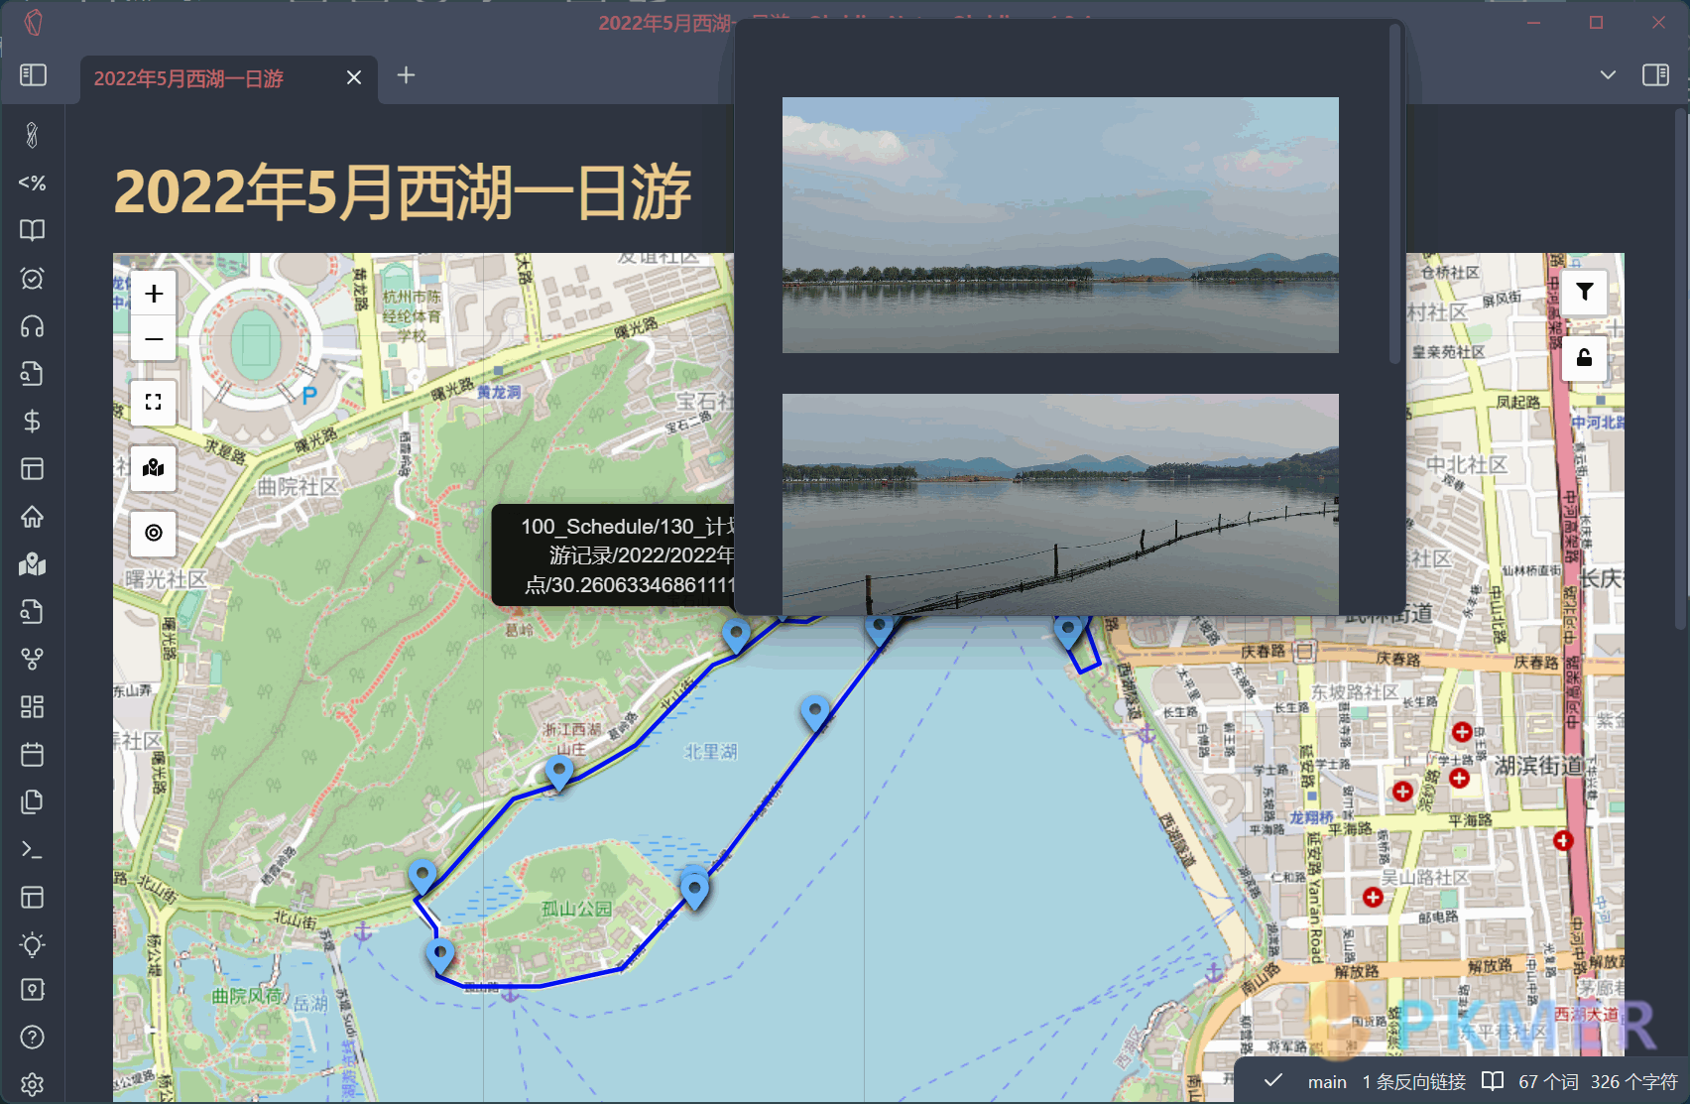The image size is (1690, 1104).
Task: Open the vault switcher ribbon icon
Action: [x=32, y=990]
